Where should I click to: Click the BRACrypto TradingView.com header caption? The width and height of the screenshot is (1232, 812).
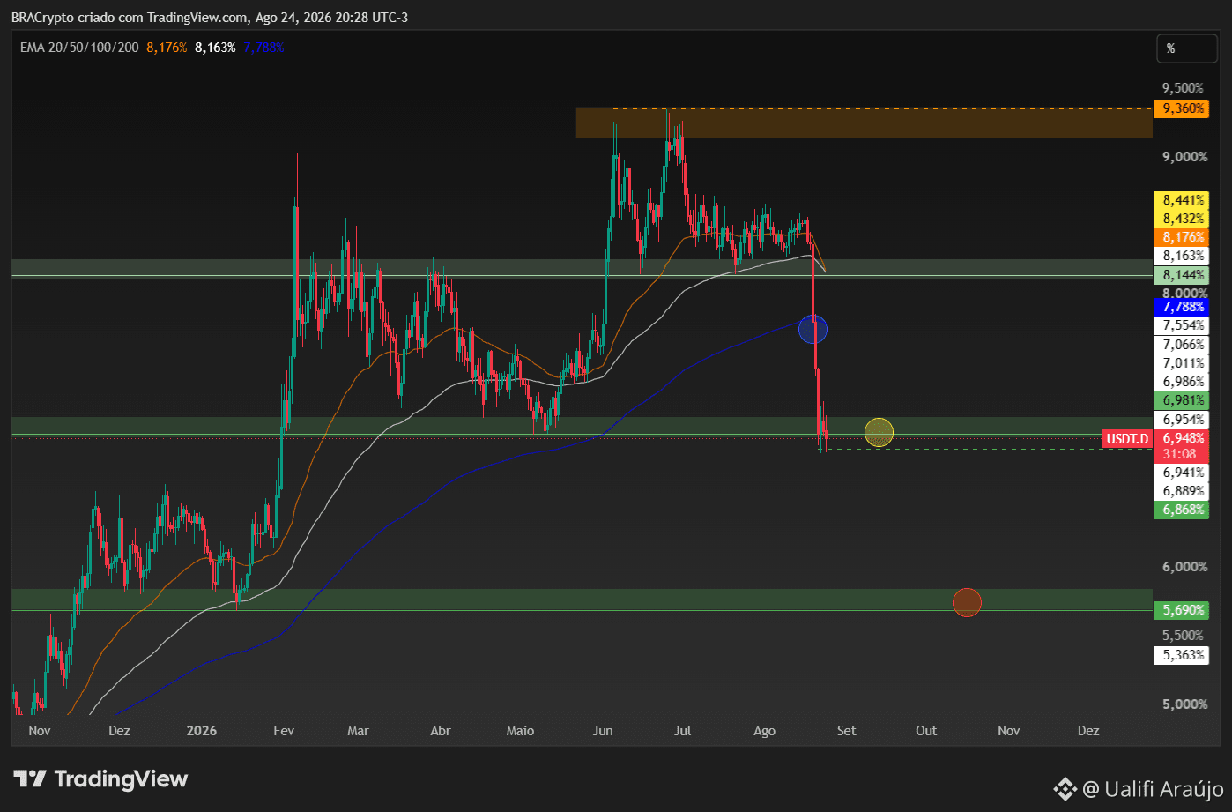click(x=210, y=18)
